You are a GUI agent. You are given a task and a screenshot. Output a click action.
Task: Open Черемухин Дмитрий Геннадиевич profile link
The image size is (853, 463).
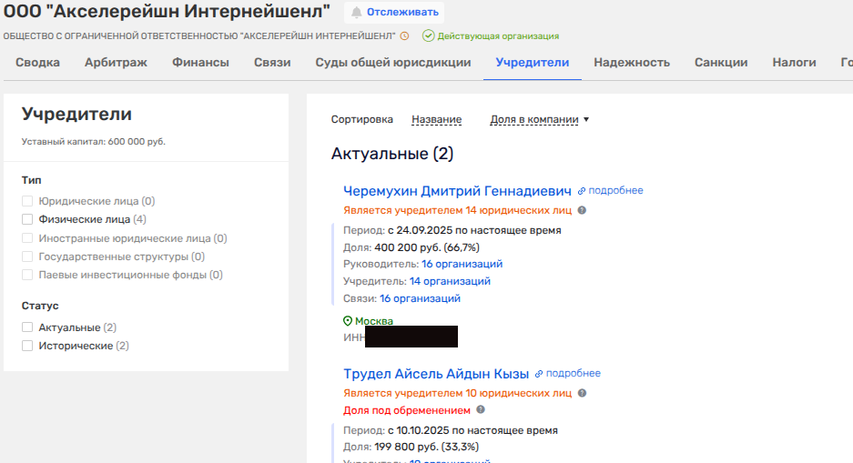point(457,191)
